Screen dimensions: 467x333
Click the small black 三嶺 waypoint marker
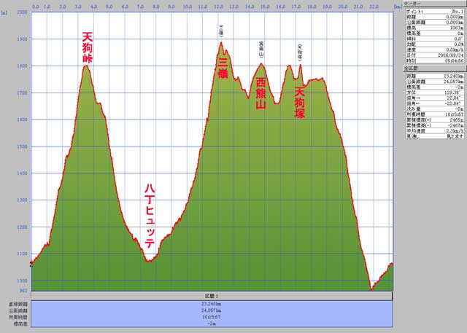pyautogui.click(x=221, y=30)
